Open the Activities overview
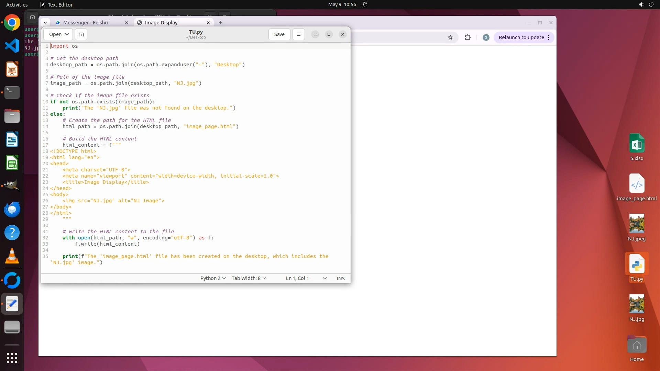 [17, 4]
